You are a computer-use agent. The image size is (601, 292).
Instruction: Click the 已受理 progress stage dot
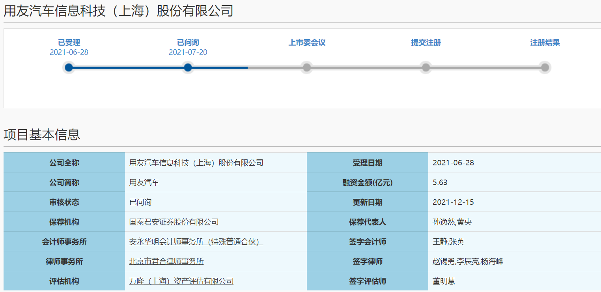coord(69,67)
